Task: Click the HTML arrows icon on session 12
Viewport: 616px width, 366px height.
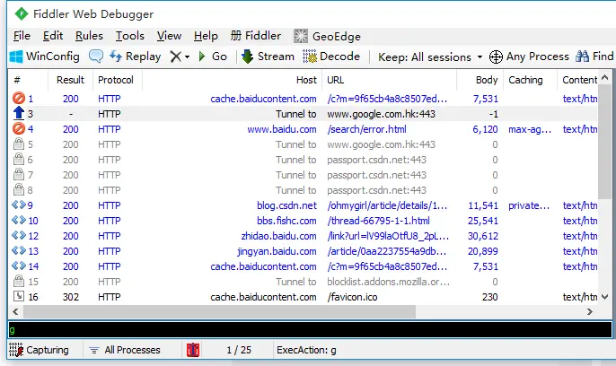Action: coord(19,235)
